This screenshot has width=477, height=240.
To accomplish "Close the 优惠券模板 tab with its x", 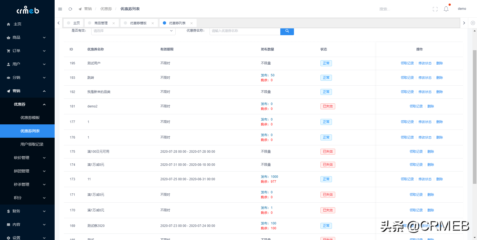I will click(153, 23).
